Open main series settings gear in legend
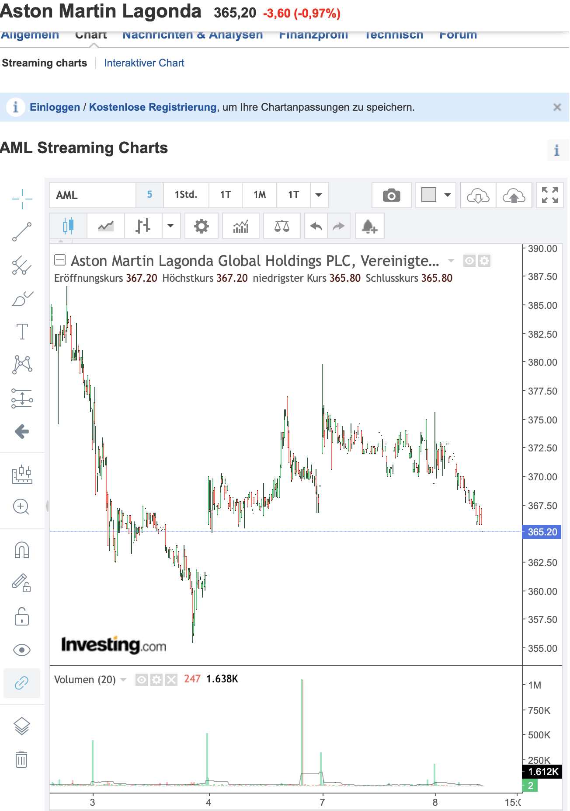Viewport: 570px width, 811px height. click(484, 261)
